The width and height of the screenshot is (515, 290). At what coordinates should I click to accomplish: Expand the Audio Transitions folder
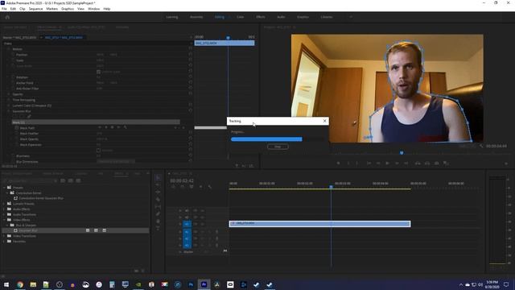click(4, 214)
